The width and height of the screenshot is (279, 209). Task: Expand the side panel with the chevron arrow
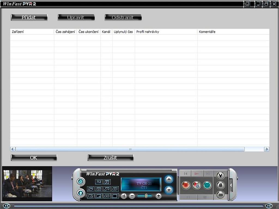[231, 185]
